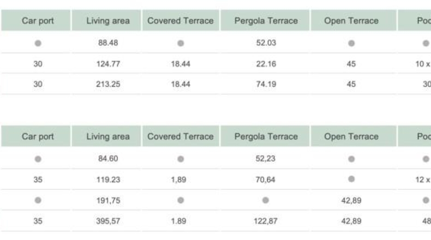The width and height of the screenshot is (431, 240).
Task: Click the Car port header in top table
Action: click(x=38, y=21)
